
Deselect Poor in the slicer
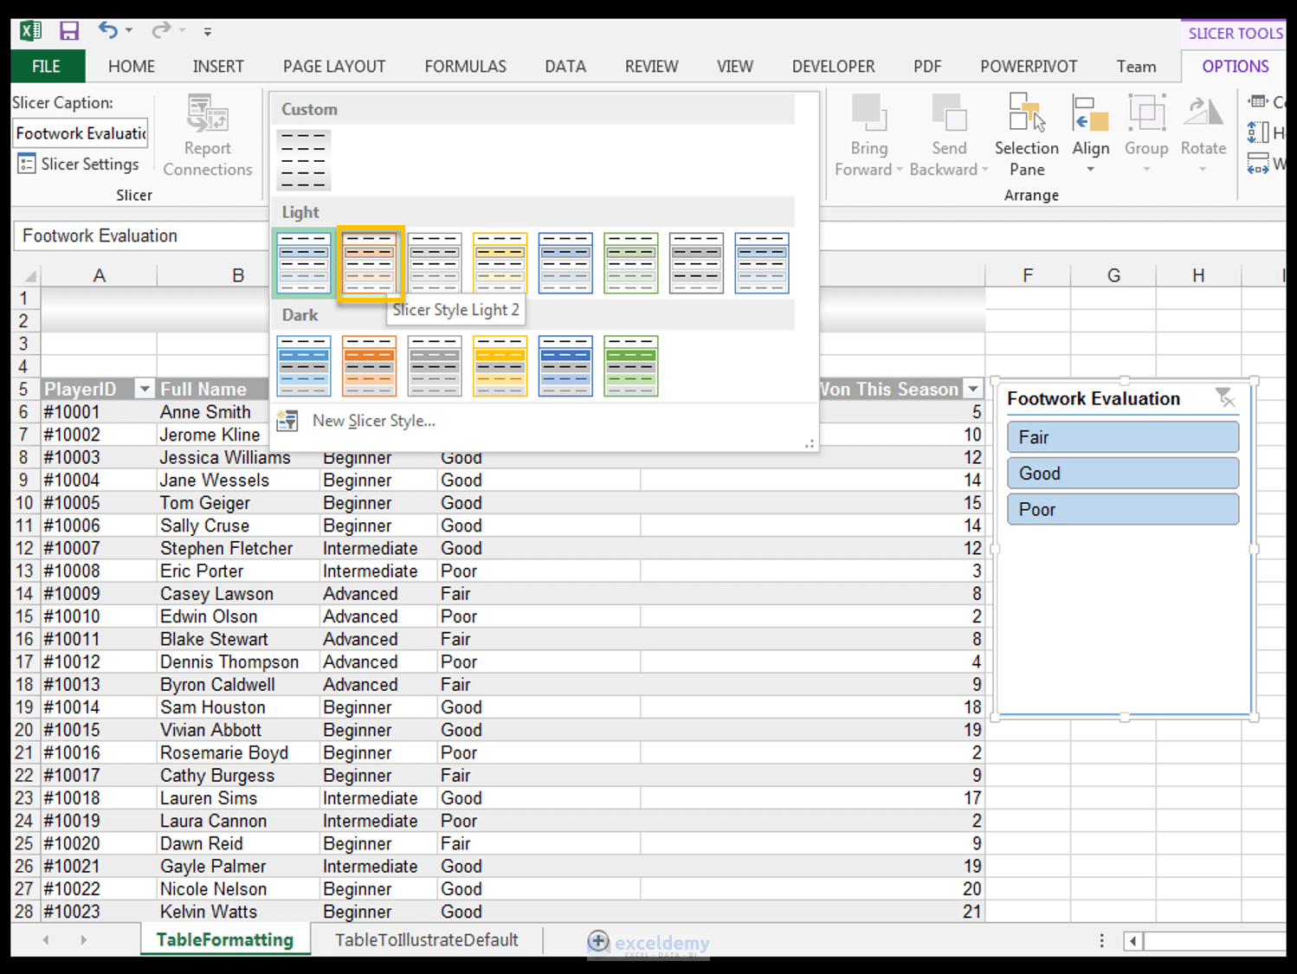coord(1122,509)
